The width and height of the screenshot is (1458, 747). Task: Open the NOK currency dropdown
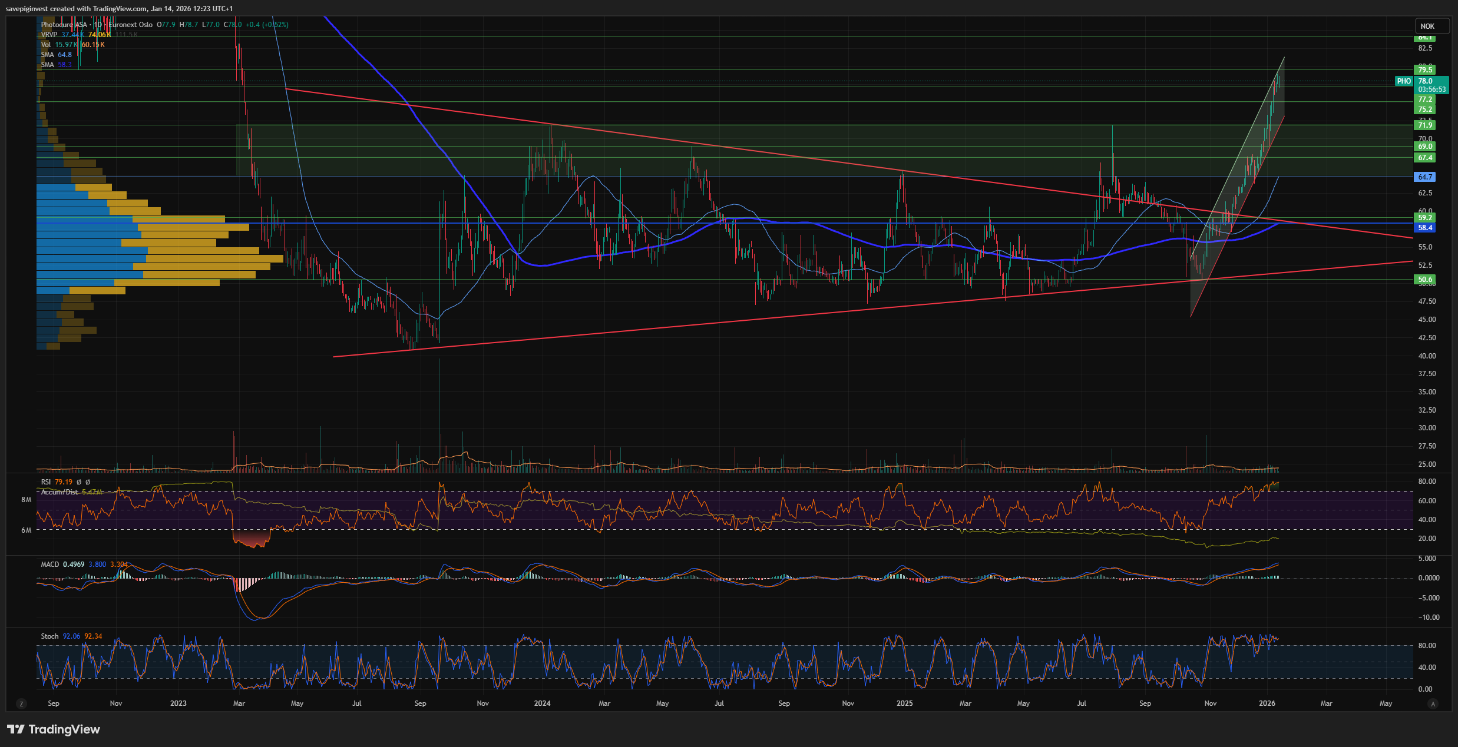click(x=1431, y=26)
